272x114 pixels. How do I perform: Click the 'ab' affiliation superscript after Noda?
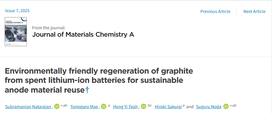pos(234,106)
